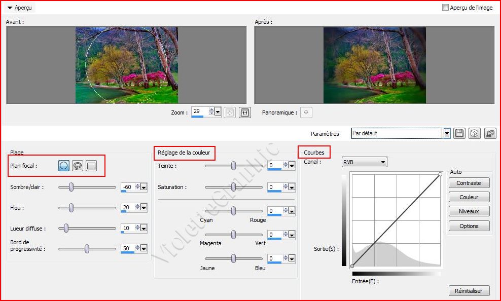The height and width of the screenshot is (301, 501).
Task: Collapse the Aperçu preview section
Action: pos(10,8)
